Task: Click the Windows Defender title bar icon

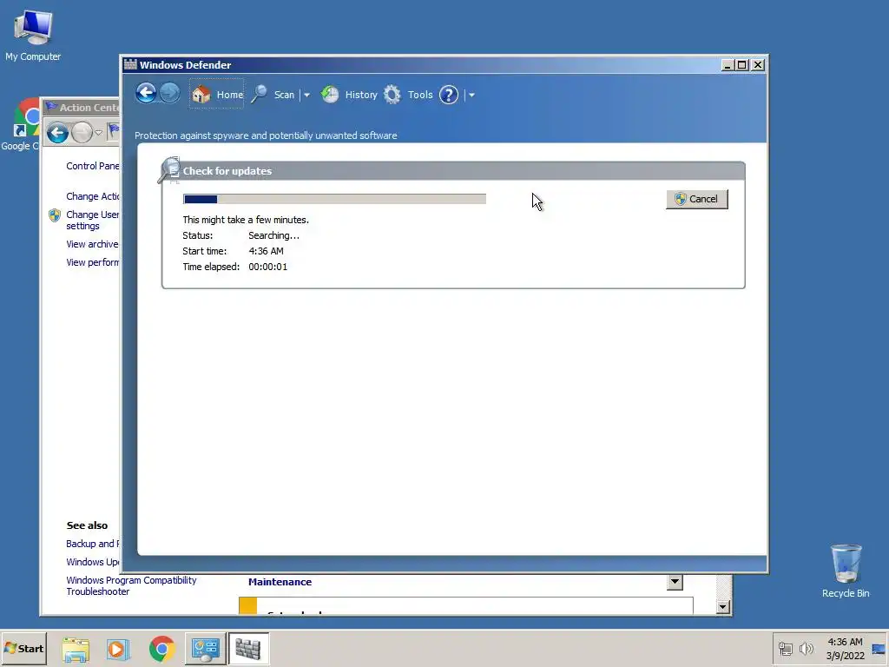Action: pyautogui.click(x=130, y=64)
